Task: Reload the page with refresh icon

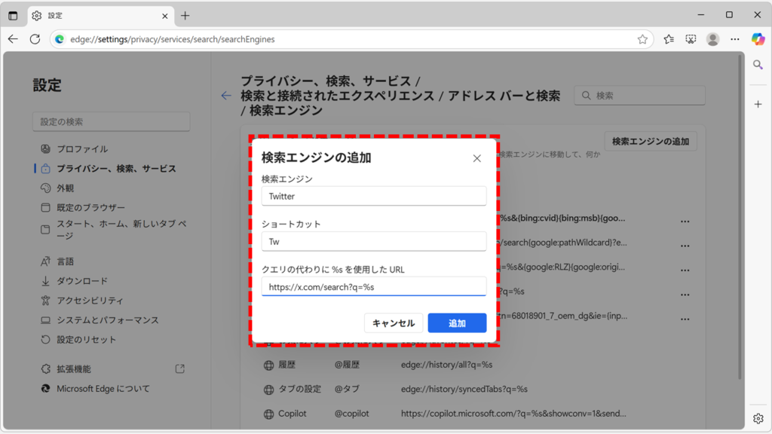Action: [35, 39]
